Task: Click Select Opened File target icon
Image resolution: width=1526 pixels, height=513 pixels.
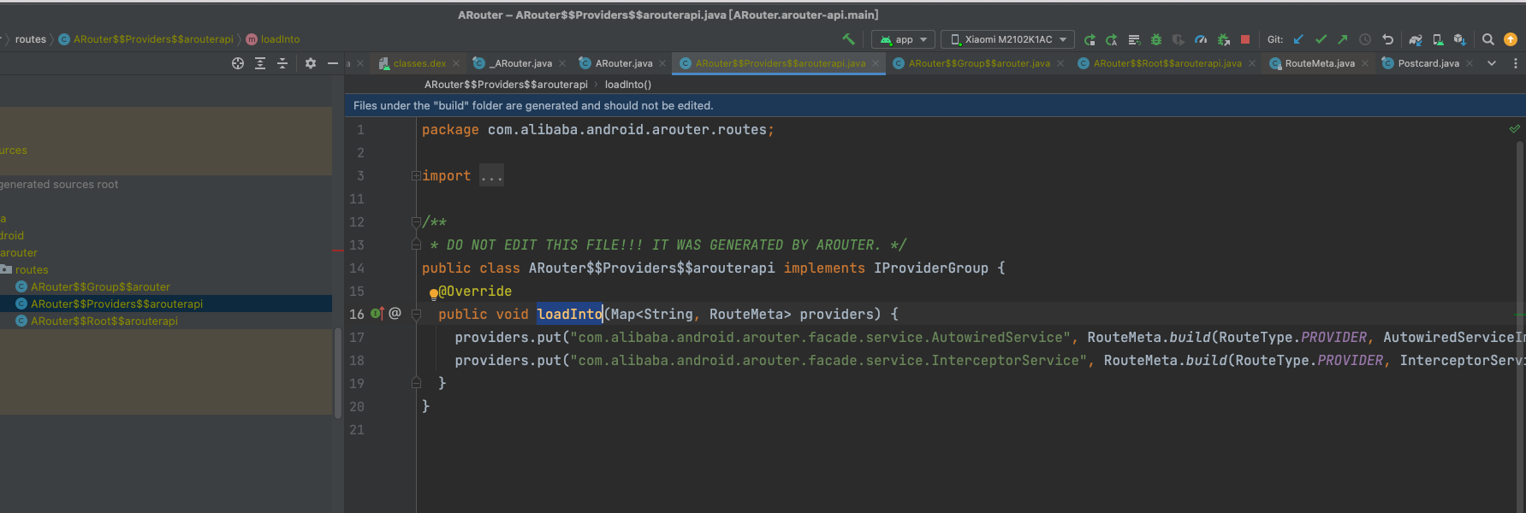Action: [238, 63]
